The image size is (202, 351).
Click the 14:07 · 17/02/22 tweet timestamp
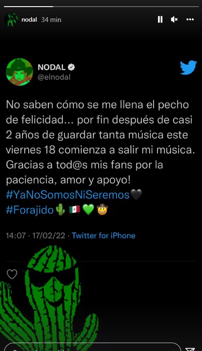pyautogui.click(x=36, y=236)
